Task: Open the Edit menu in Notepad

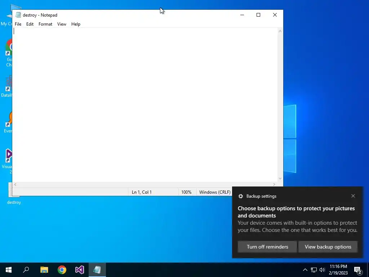Action: (30, 24)
